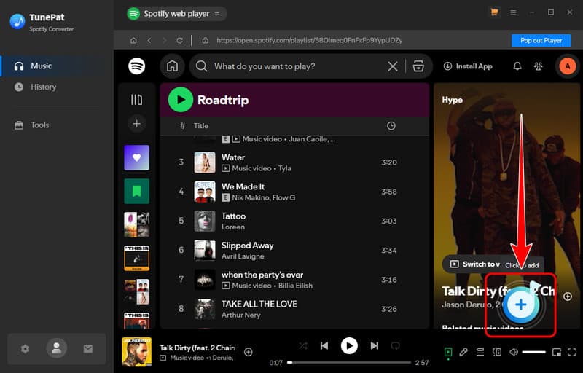Open TunePat settings gear
This screenshot has height=373, width=583.
26,349
